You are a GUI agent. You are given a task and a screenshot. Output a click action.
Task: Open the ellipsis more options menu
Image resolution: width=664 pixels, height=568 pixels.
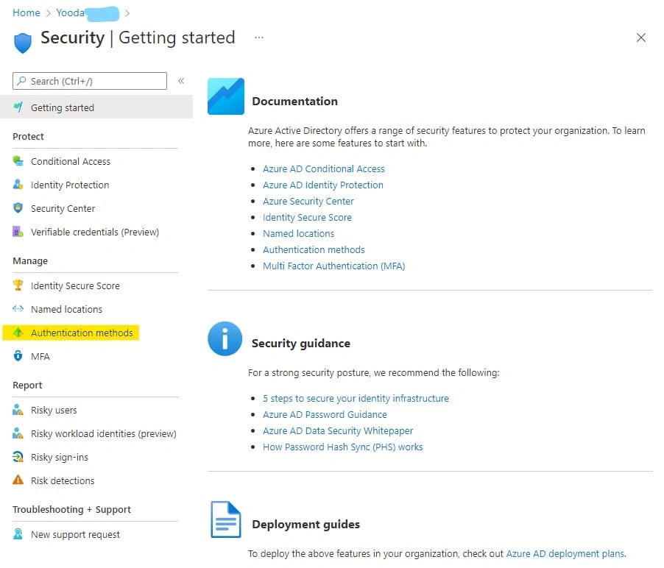pos(259,38)
